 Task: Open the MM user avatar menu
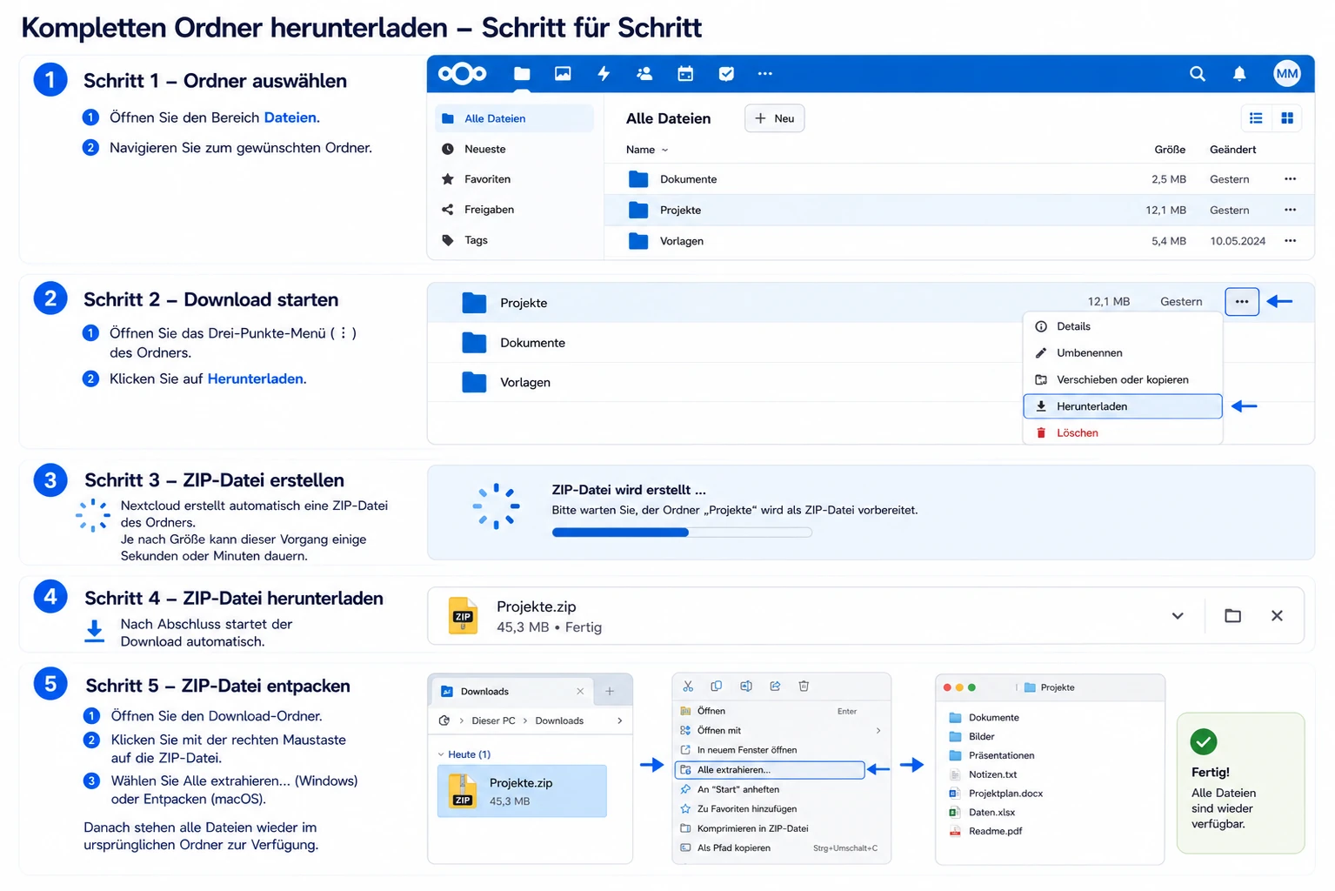1287,74
